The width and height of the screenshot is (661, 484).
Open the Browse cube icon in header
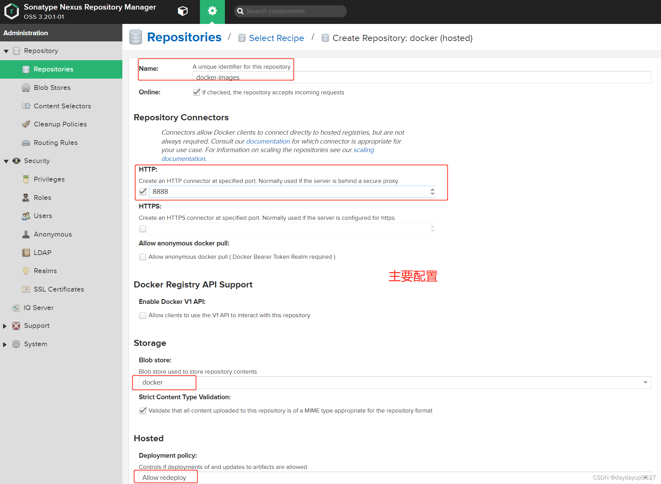pyautogui.click(x=183, y=11)
